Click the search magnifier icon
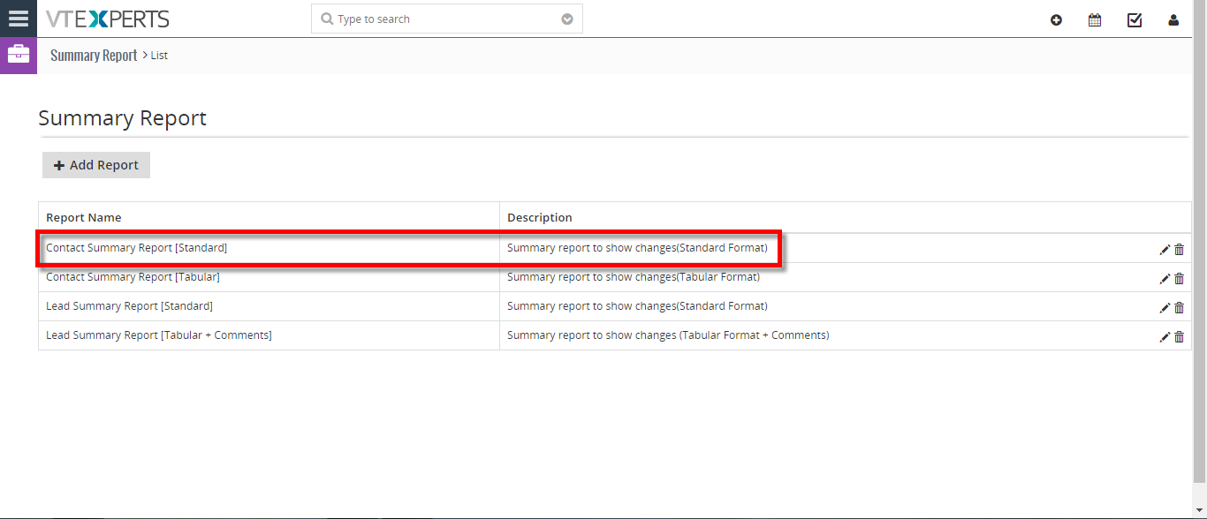This screenshot has height=519, width=1207. coord(327,19)
